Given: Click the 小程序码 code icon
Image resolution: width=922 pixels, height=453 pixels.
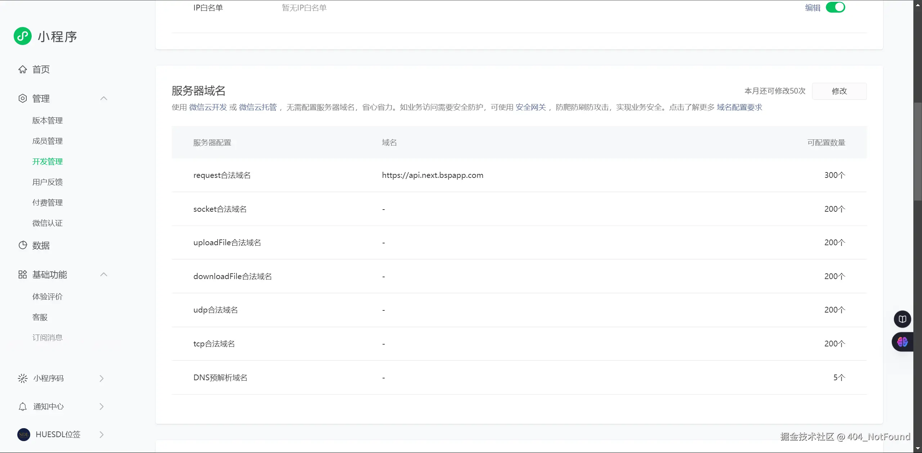Looking at the screenshot, I should [x=23, y=378].
